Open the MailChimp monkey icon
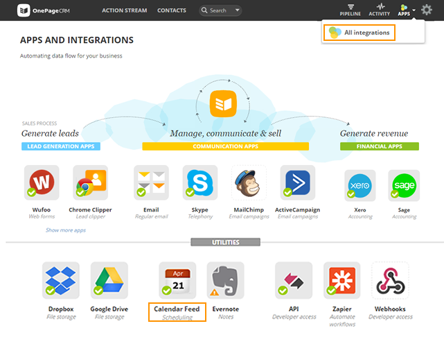Viewport: 444px width, 344px height. tap(249, 182)
